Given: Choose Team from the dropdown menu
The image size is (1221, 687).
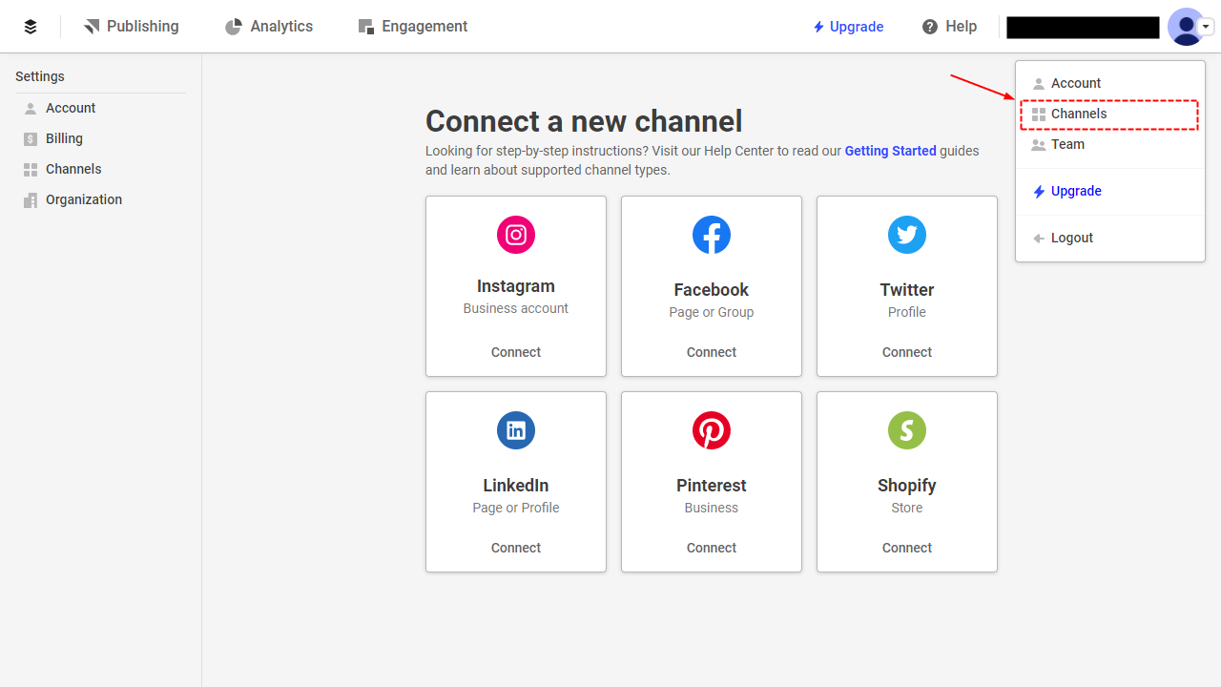Looking at the screenshot, I should 1110,144.
